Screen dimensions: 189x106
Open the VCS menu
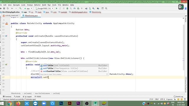59,5
